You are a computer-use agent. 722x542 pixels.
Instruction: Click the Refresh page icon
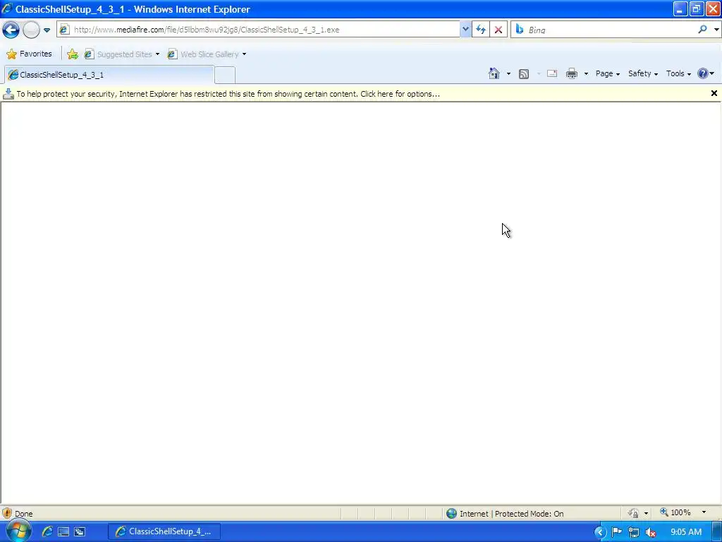coord(481,30)
